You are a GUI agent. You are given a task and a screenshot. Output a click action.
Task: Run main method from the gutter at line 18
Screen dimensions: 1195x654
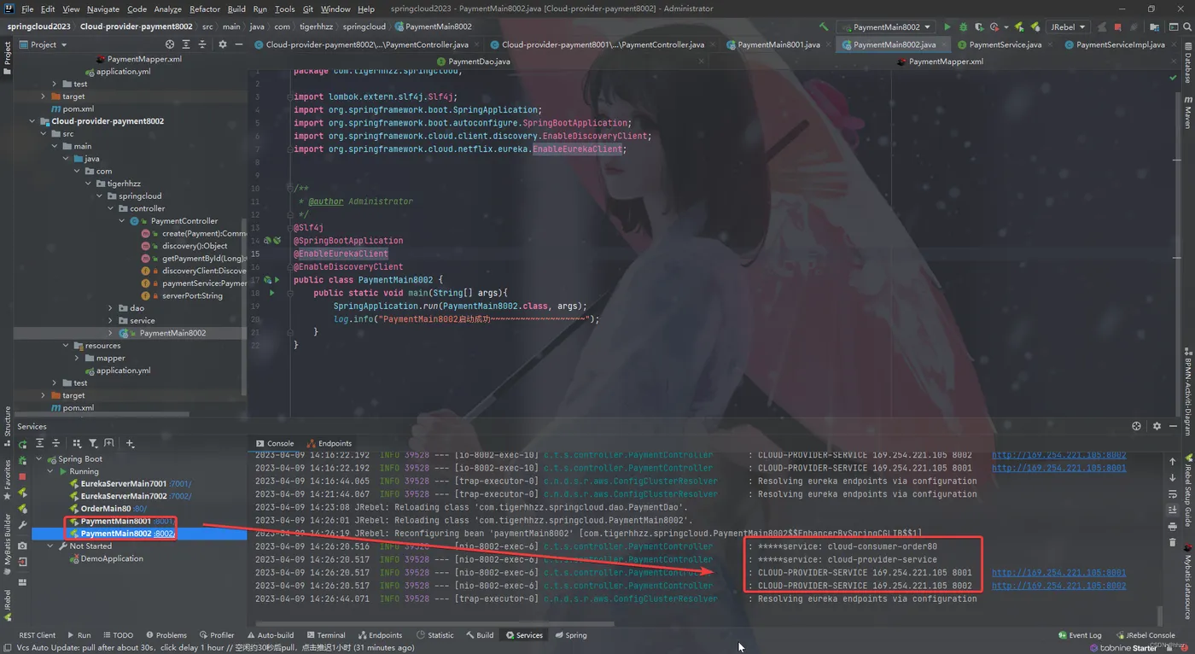click(272, 293)
